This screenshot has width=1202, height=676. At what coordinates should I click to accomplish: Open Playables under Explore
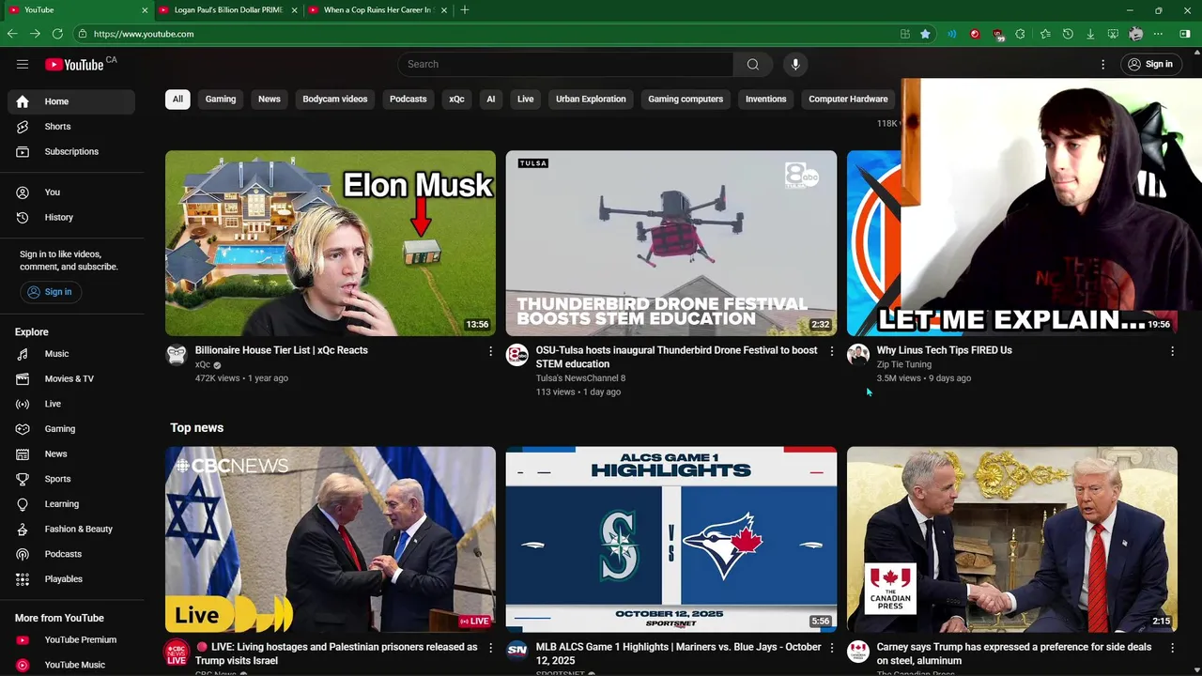[x=71, y=579]
